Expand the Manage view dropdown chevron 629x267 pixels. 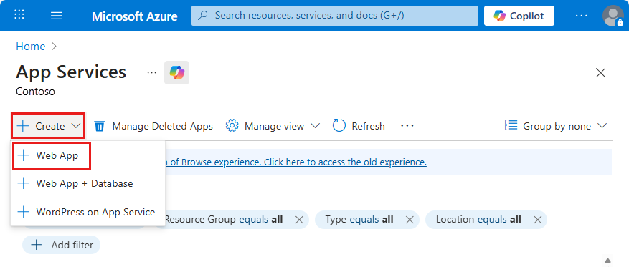pyautogui.click(x=315, y=126)
